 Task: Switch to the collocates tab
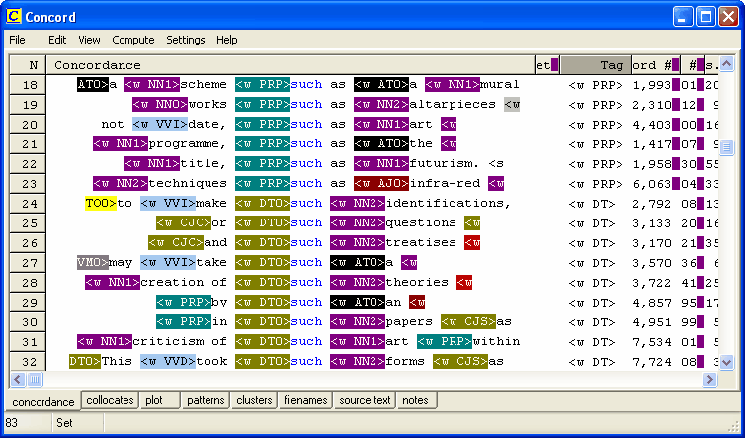pos(110,400)
